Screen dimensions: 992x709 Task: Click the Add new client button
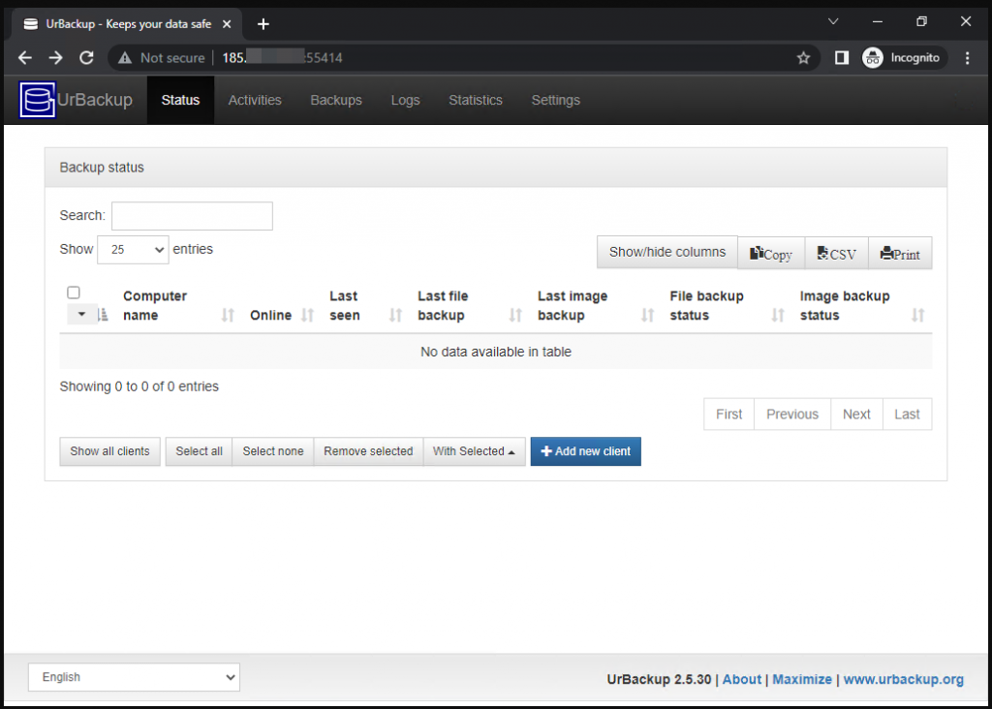[x=585, y=451]
